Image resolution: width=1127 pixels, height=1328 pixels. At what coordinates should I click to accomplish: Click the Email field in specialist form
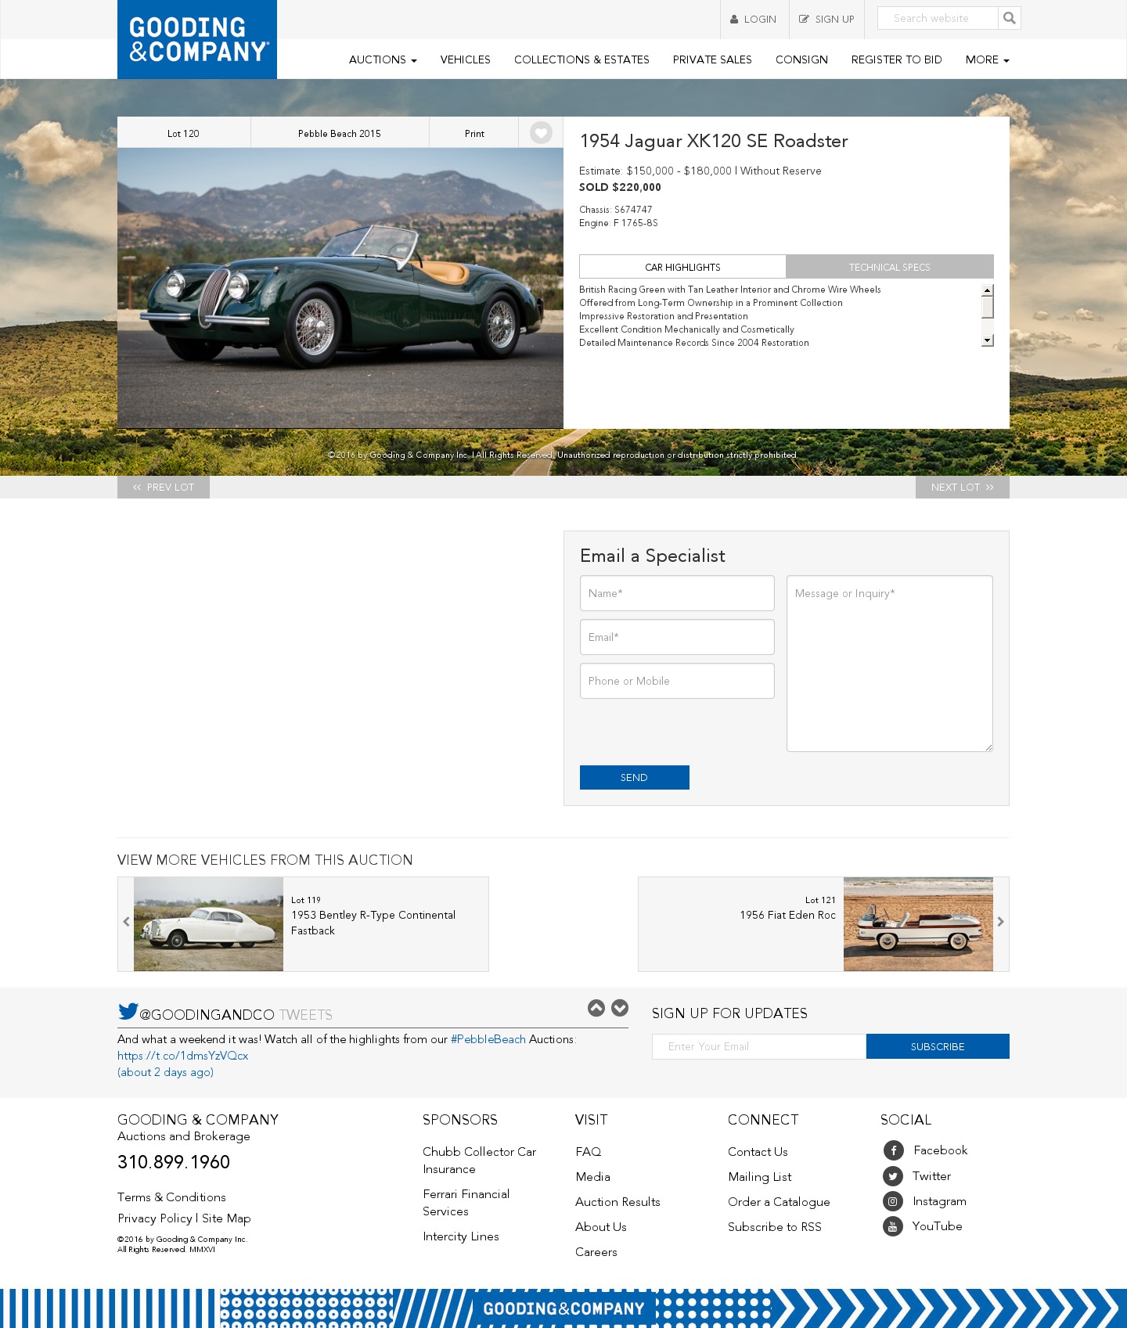677,637
